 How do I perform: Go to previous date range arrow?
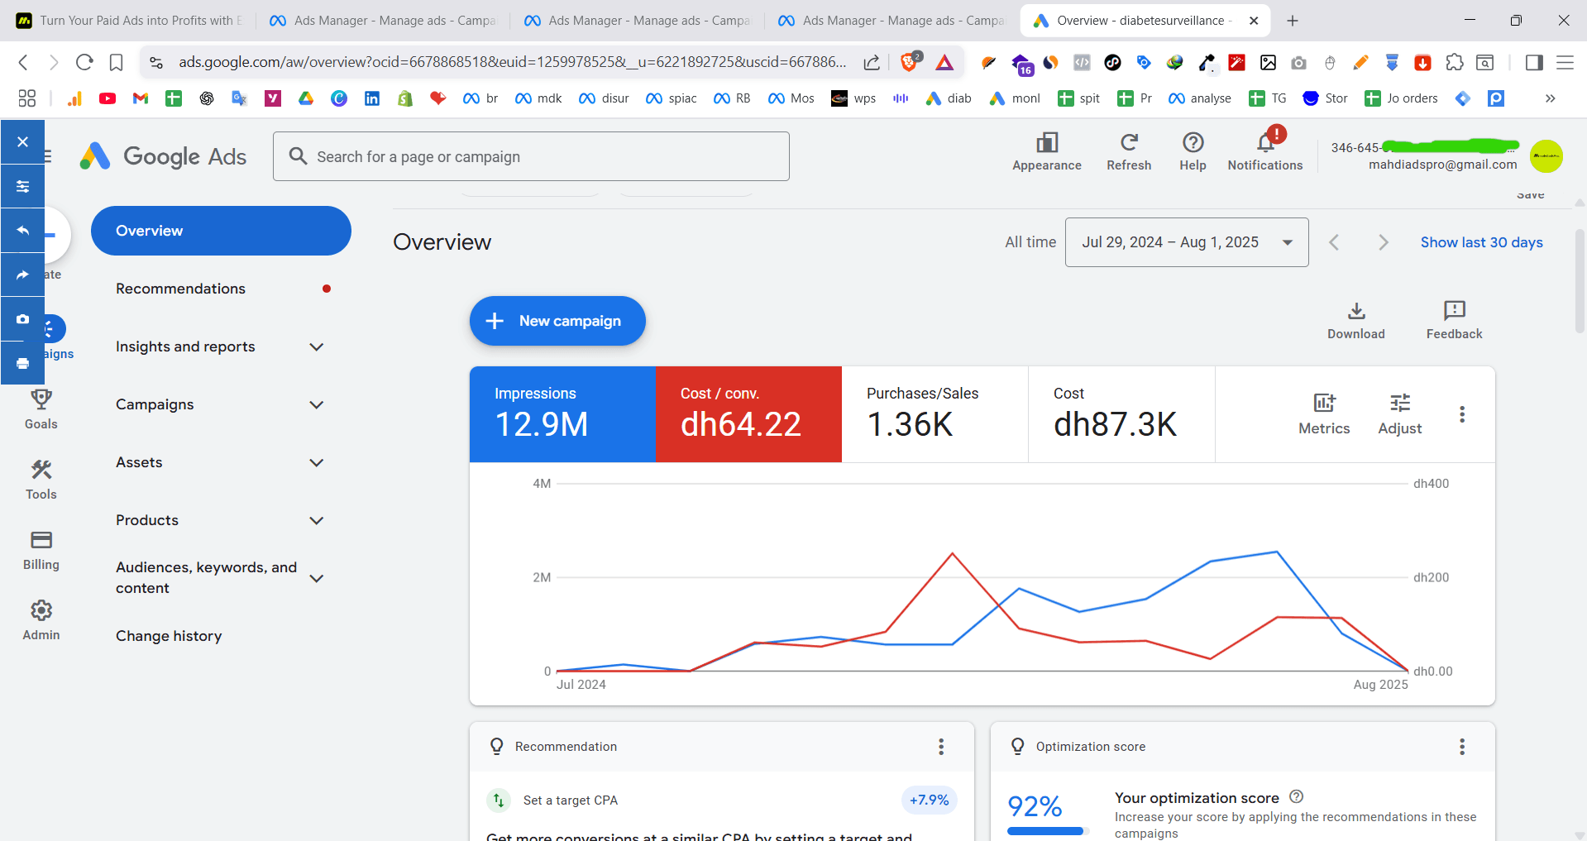coord(1334,242)
